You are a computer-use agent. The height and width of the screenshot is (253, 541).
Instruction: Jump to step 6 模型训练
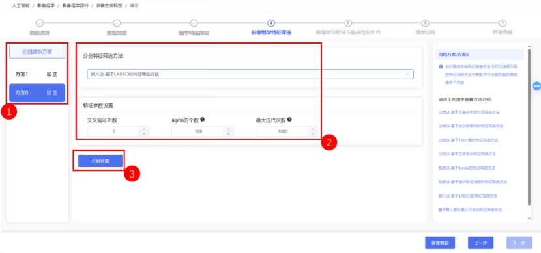tap(426, 23)
